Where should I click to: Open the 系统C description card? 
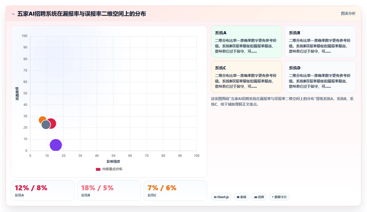pos(246,77)
